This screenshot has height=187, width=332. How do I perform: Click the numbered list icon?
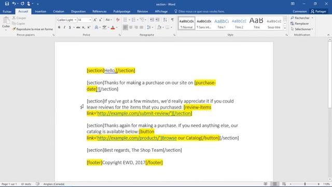coord(133,20)
